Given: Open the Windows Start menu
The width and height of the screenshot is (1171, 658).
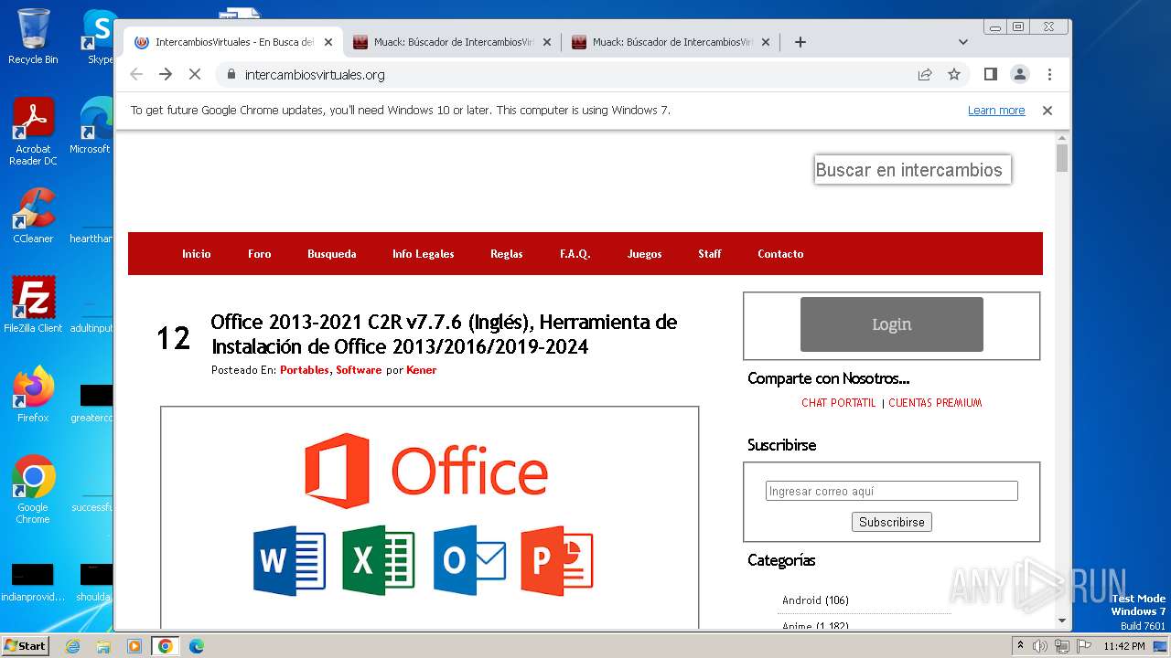Looking at the screenshot, I should point(26,646).
